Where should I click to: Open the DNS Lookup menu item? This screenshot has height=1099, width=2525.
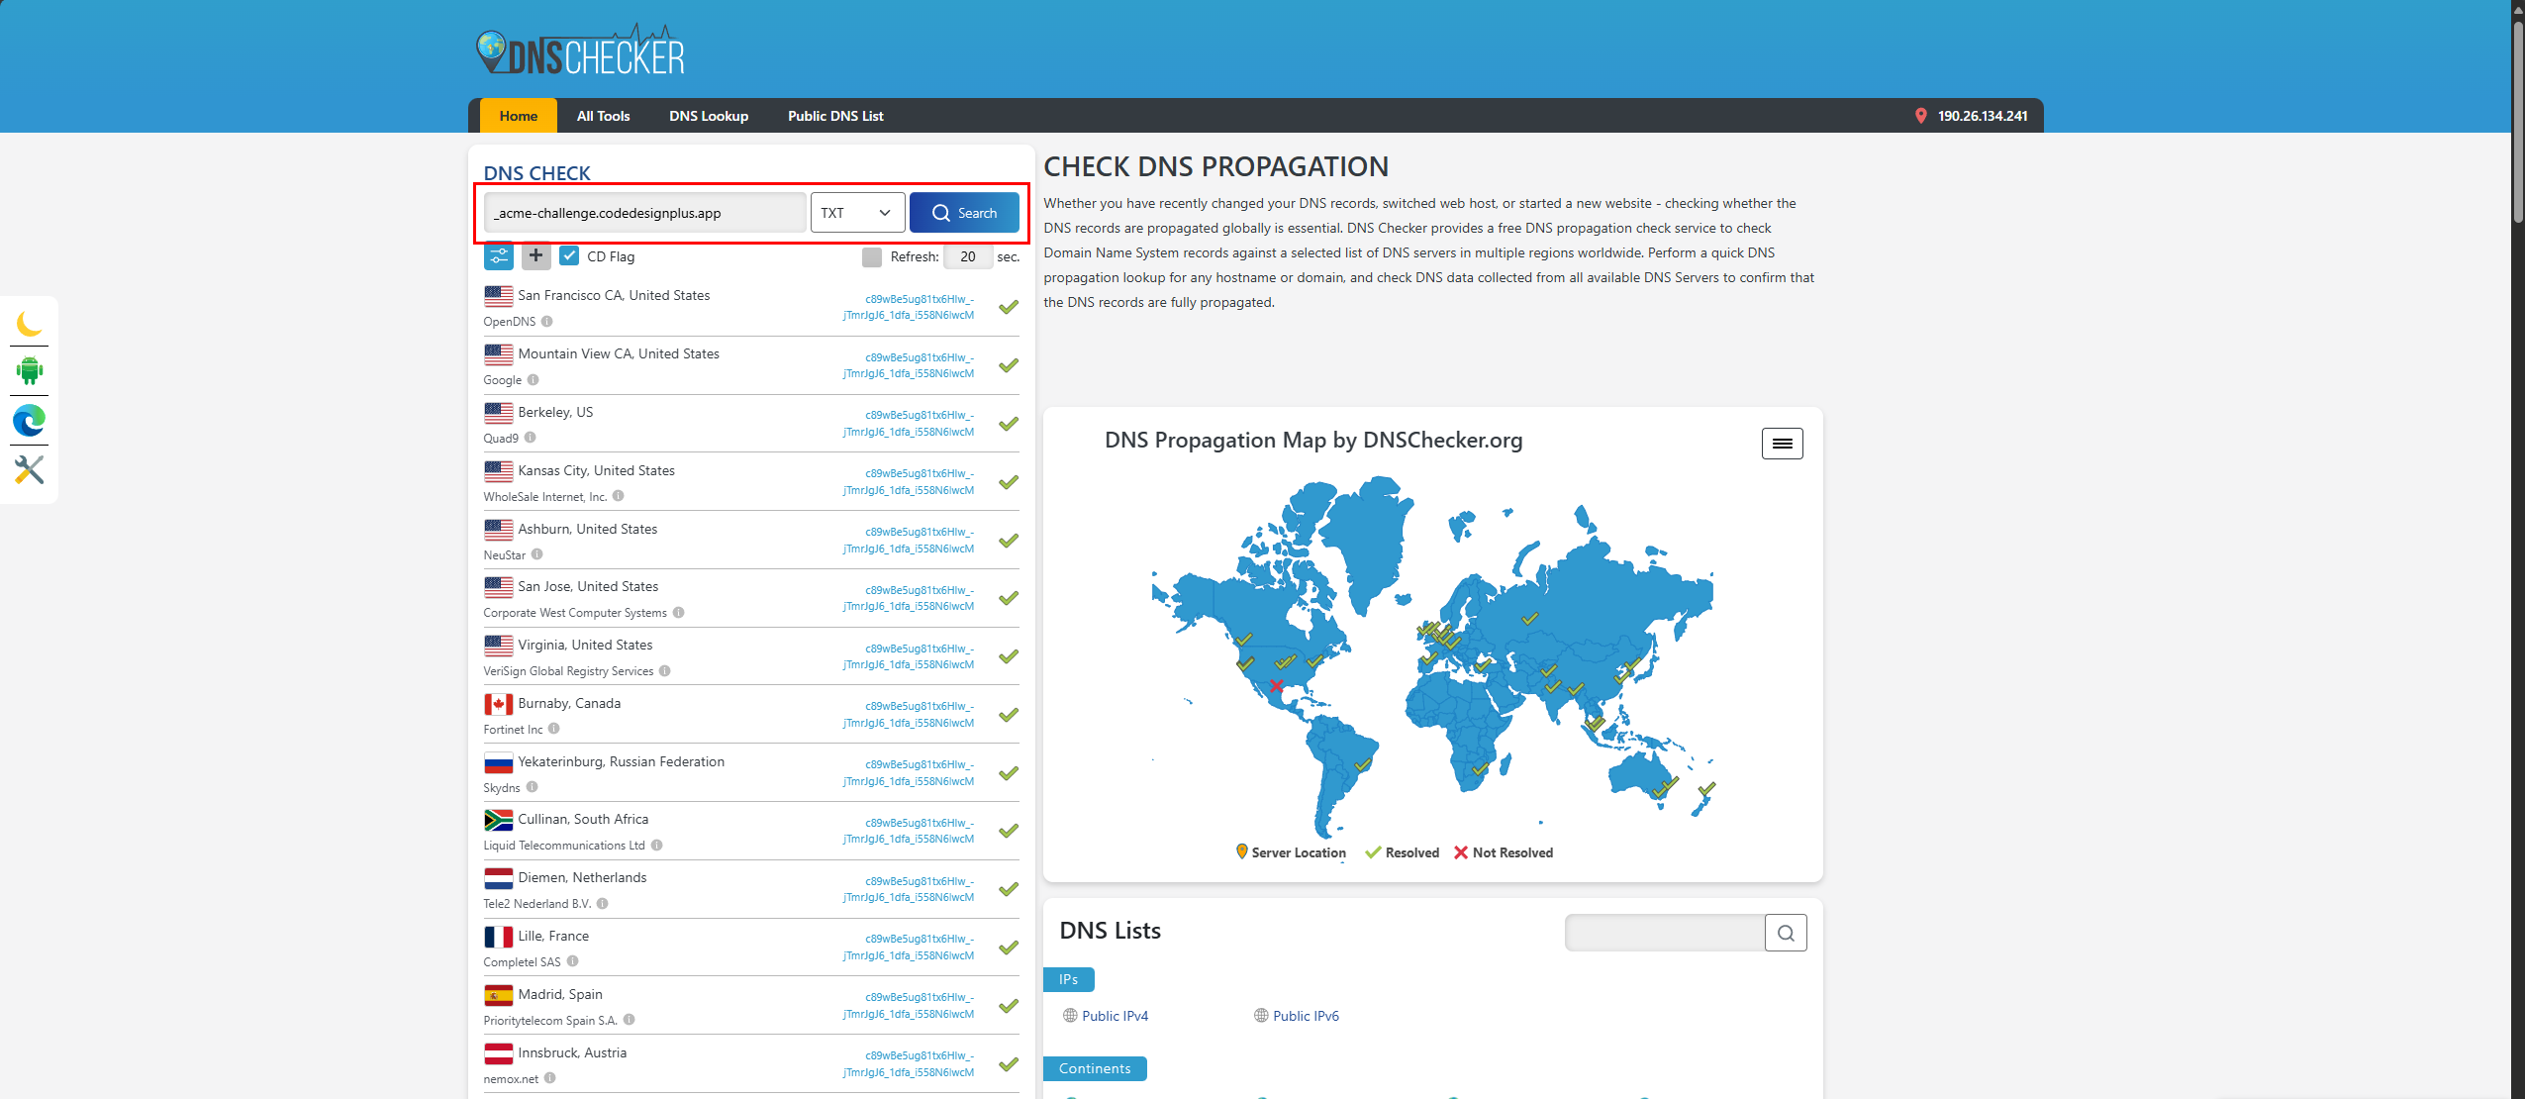(709, 116)
